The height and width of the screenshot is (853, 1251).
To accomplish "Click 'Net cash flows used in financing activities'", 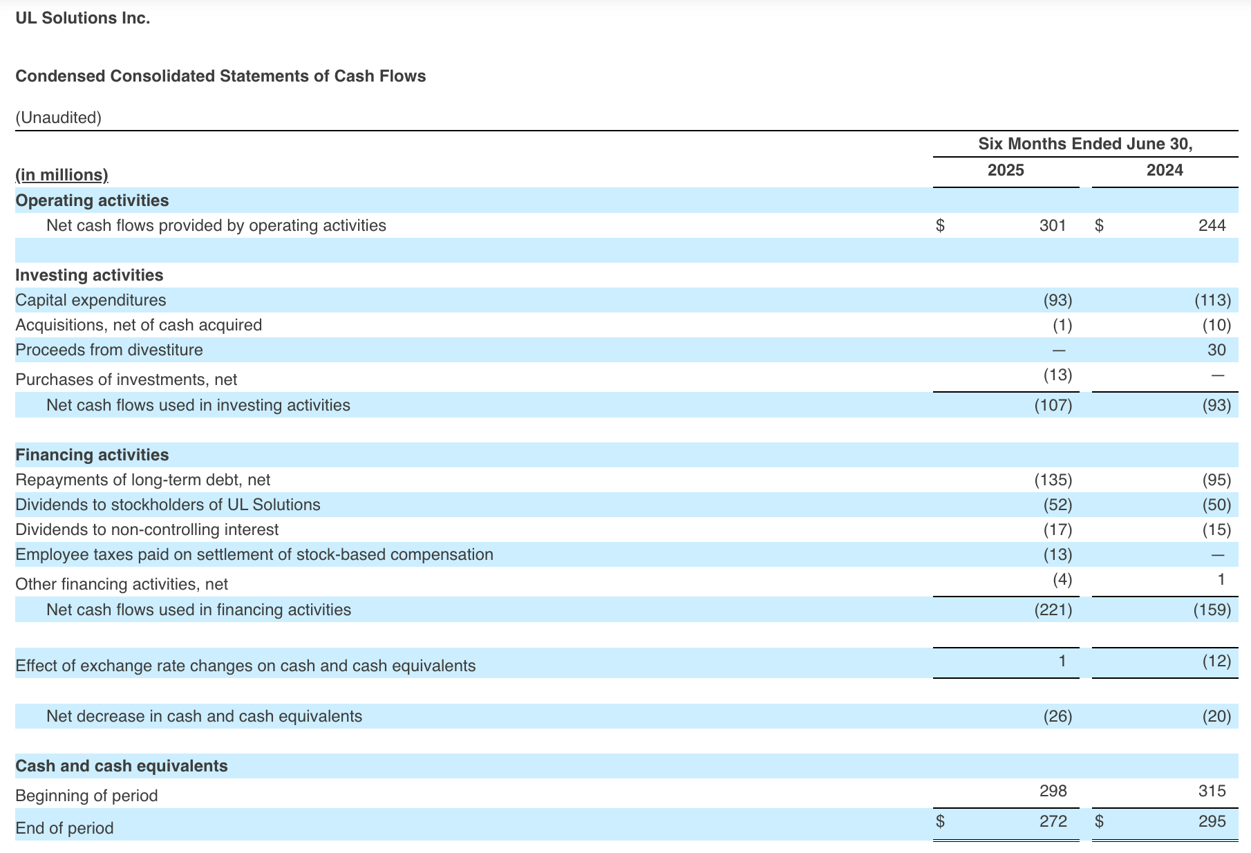I will (x=198, y=610).
